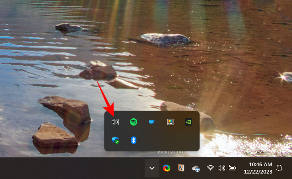Click the battery charging icon

pos(232,168)
